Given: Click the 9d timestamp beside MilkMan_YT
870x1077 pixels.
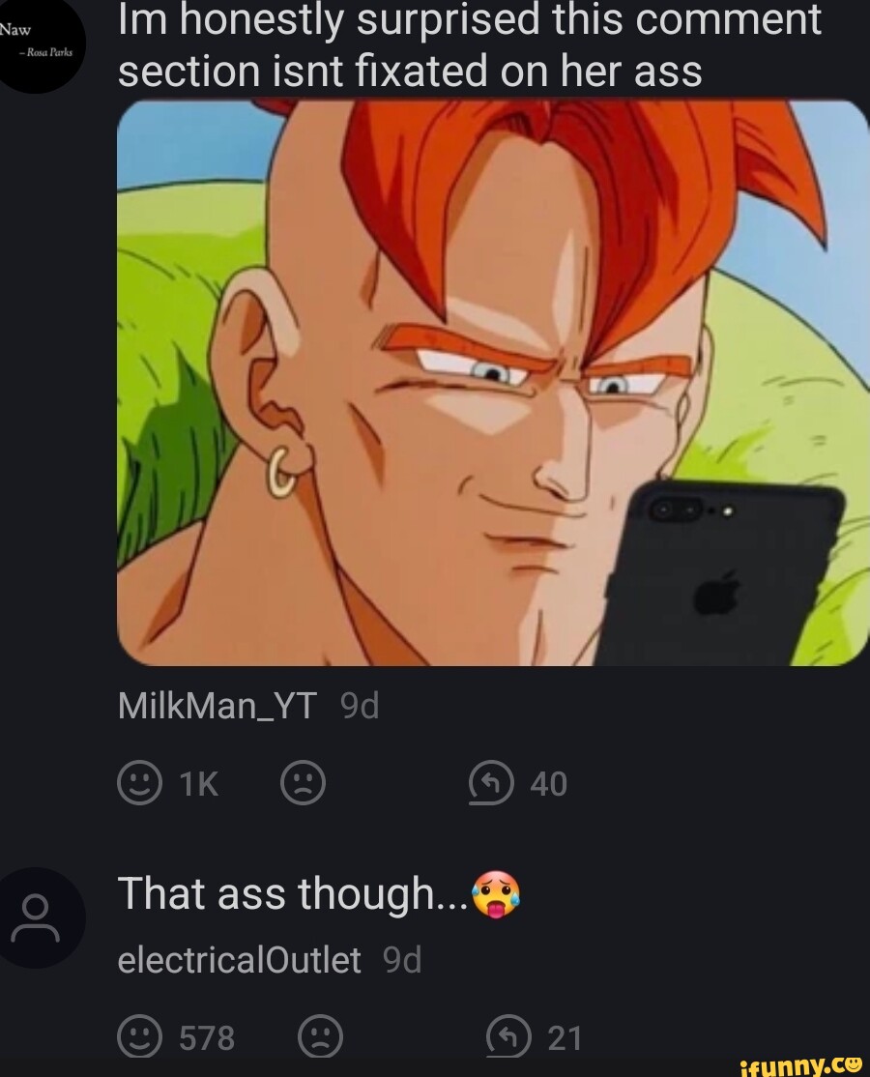Looking at the screenshot, I should 360,706.
